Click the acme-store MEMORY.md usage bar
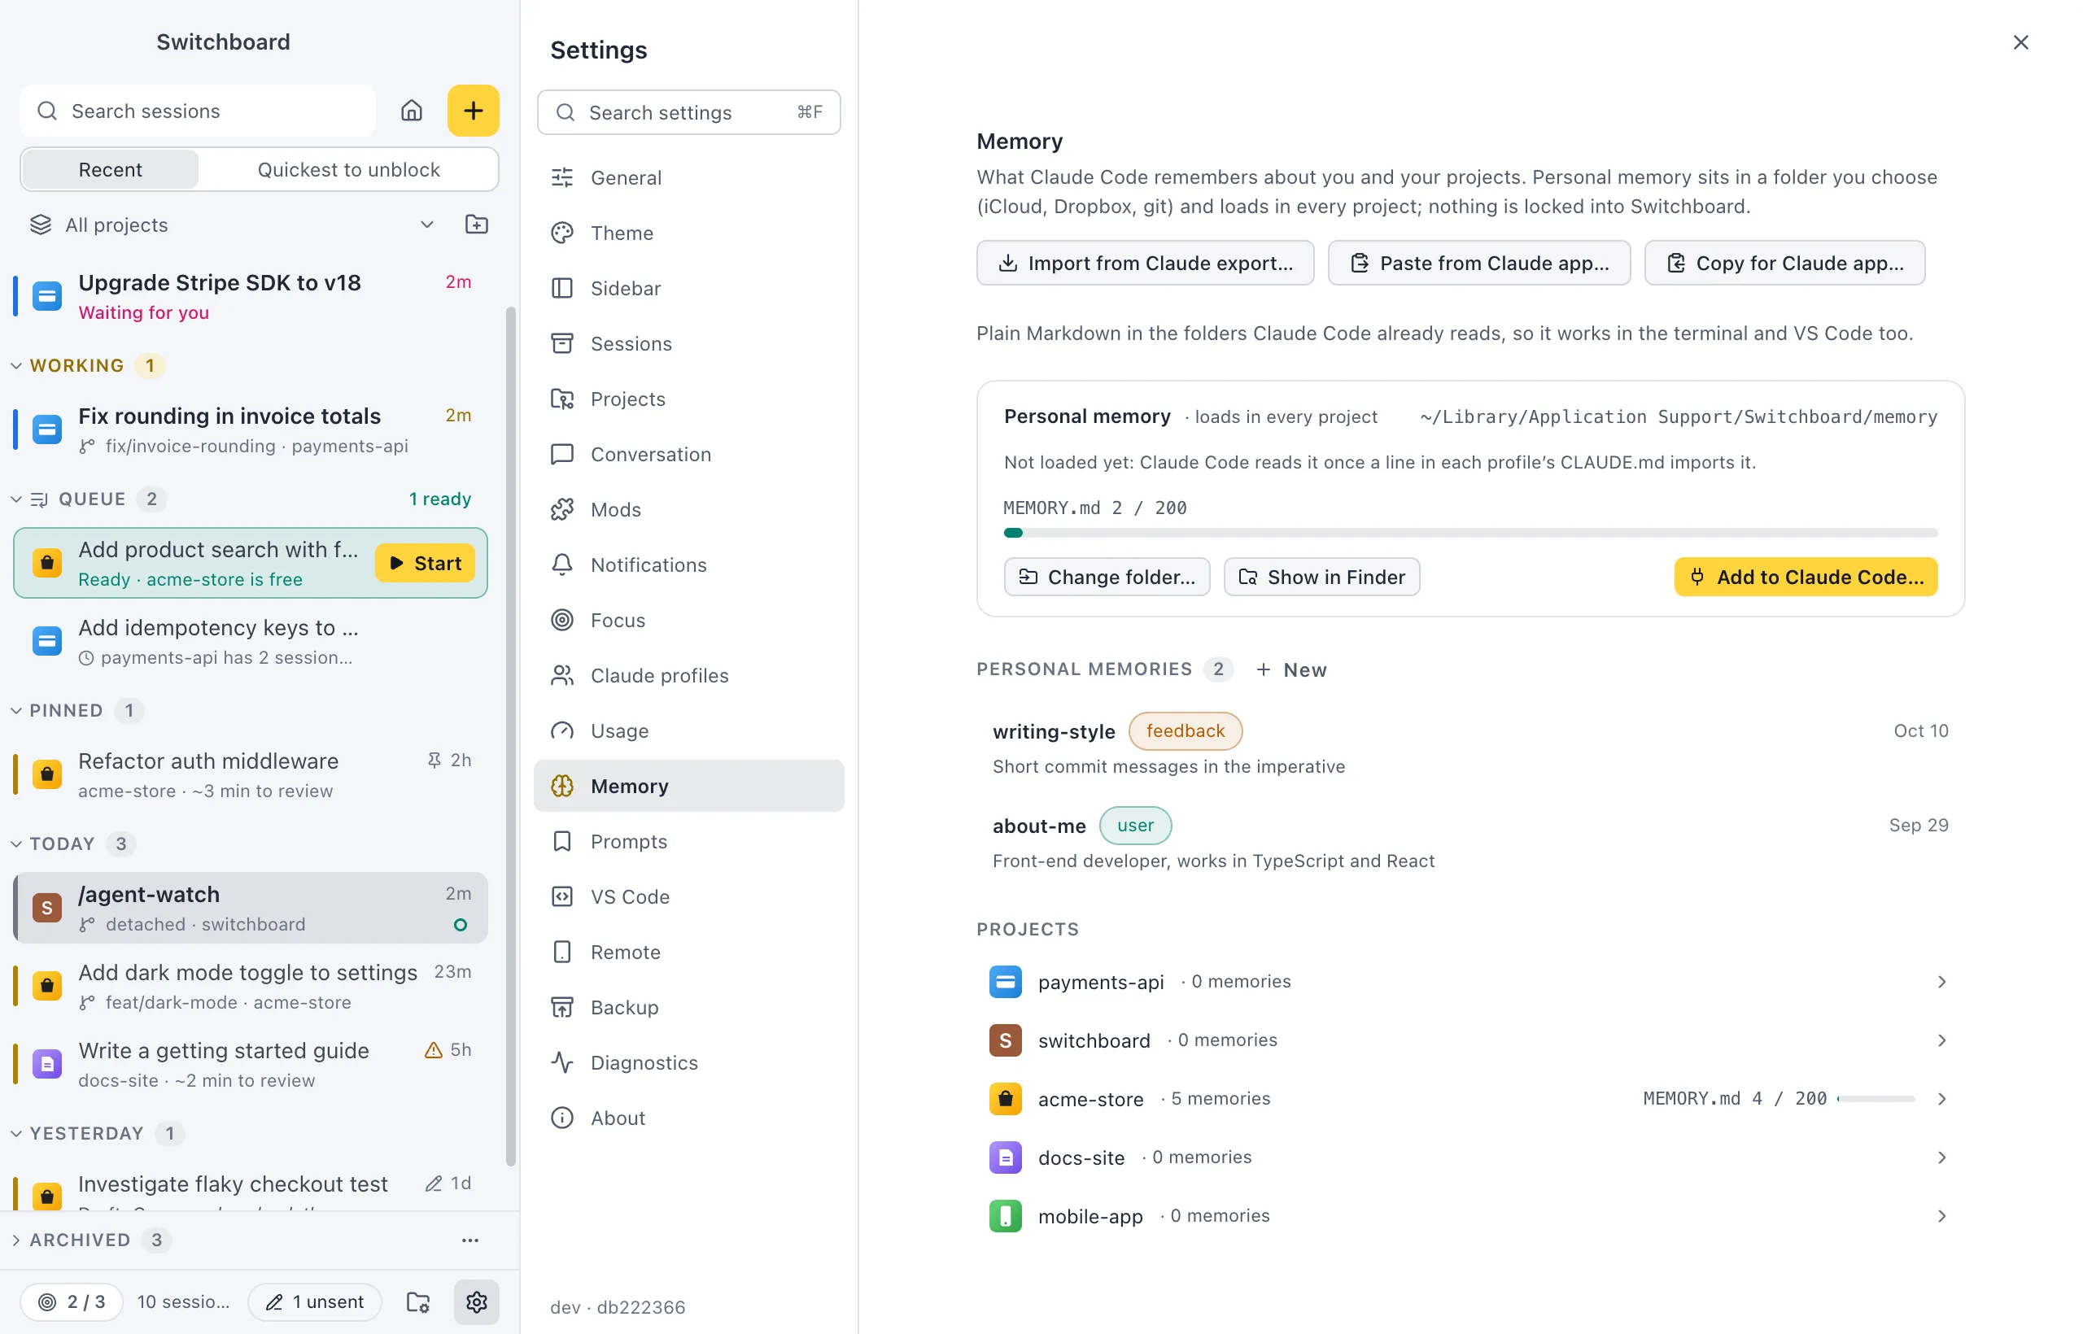Image resolution: width=2083 pixels, height=1334 pixels. (x=1875, y=1098)
